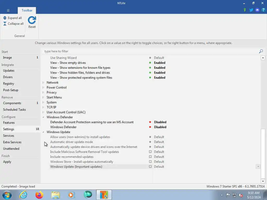Toggle Show protected operating system files value

pos(160,78)
